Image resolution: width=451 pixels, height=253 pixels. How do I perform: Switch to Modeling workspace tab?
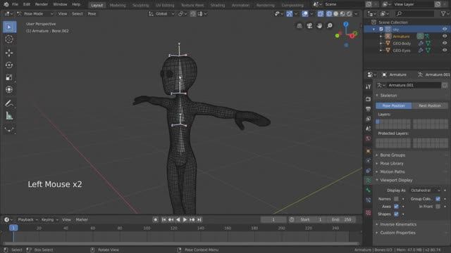click(118, 5)
